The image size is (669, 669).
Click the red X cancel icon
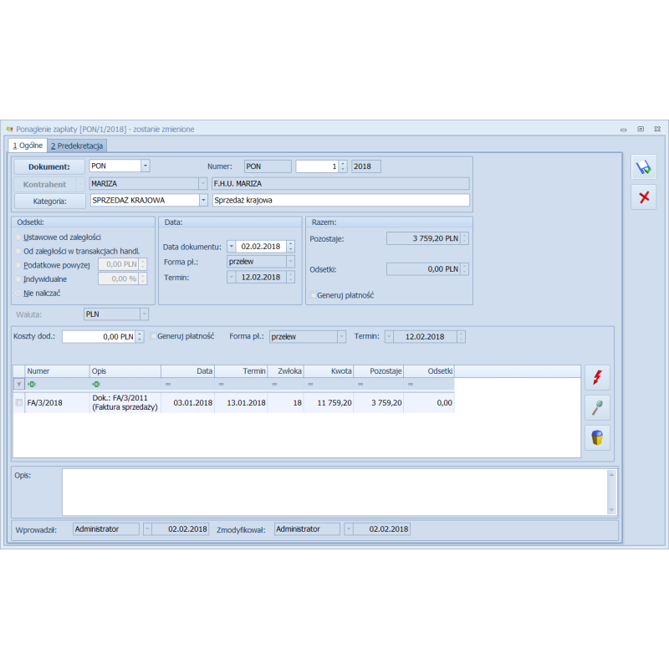click(643, 197)
